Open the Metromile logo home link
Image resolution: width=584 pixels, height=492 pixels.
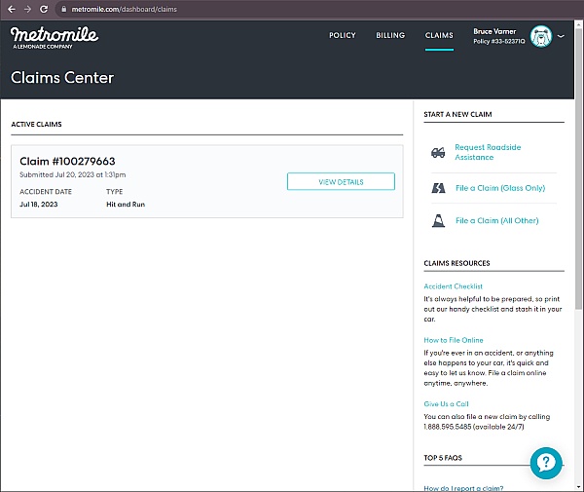pyautogui.click(x=55, y=37)
